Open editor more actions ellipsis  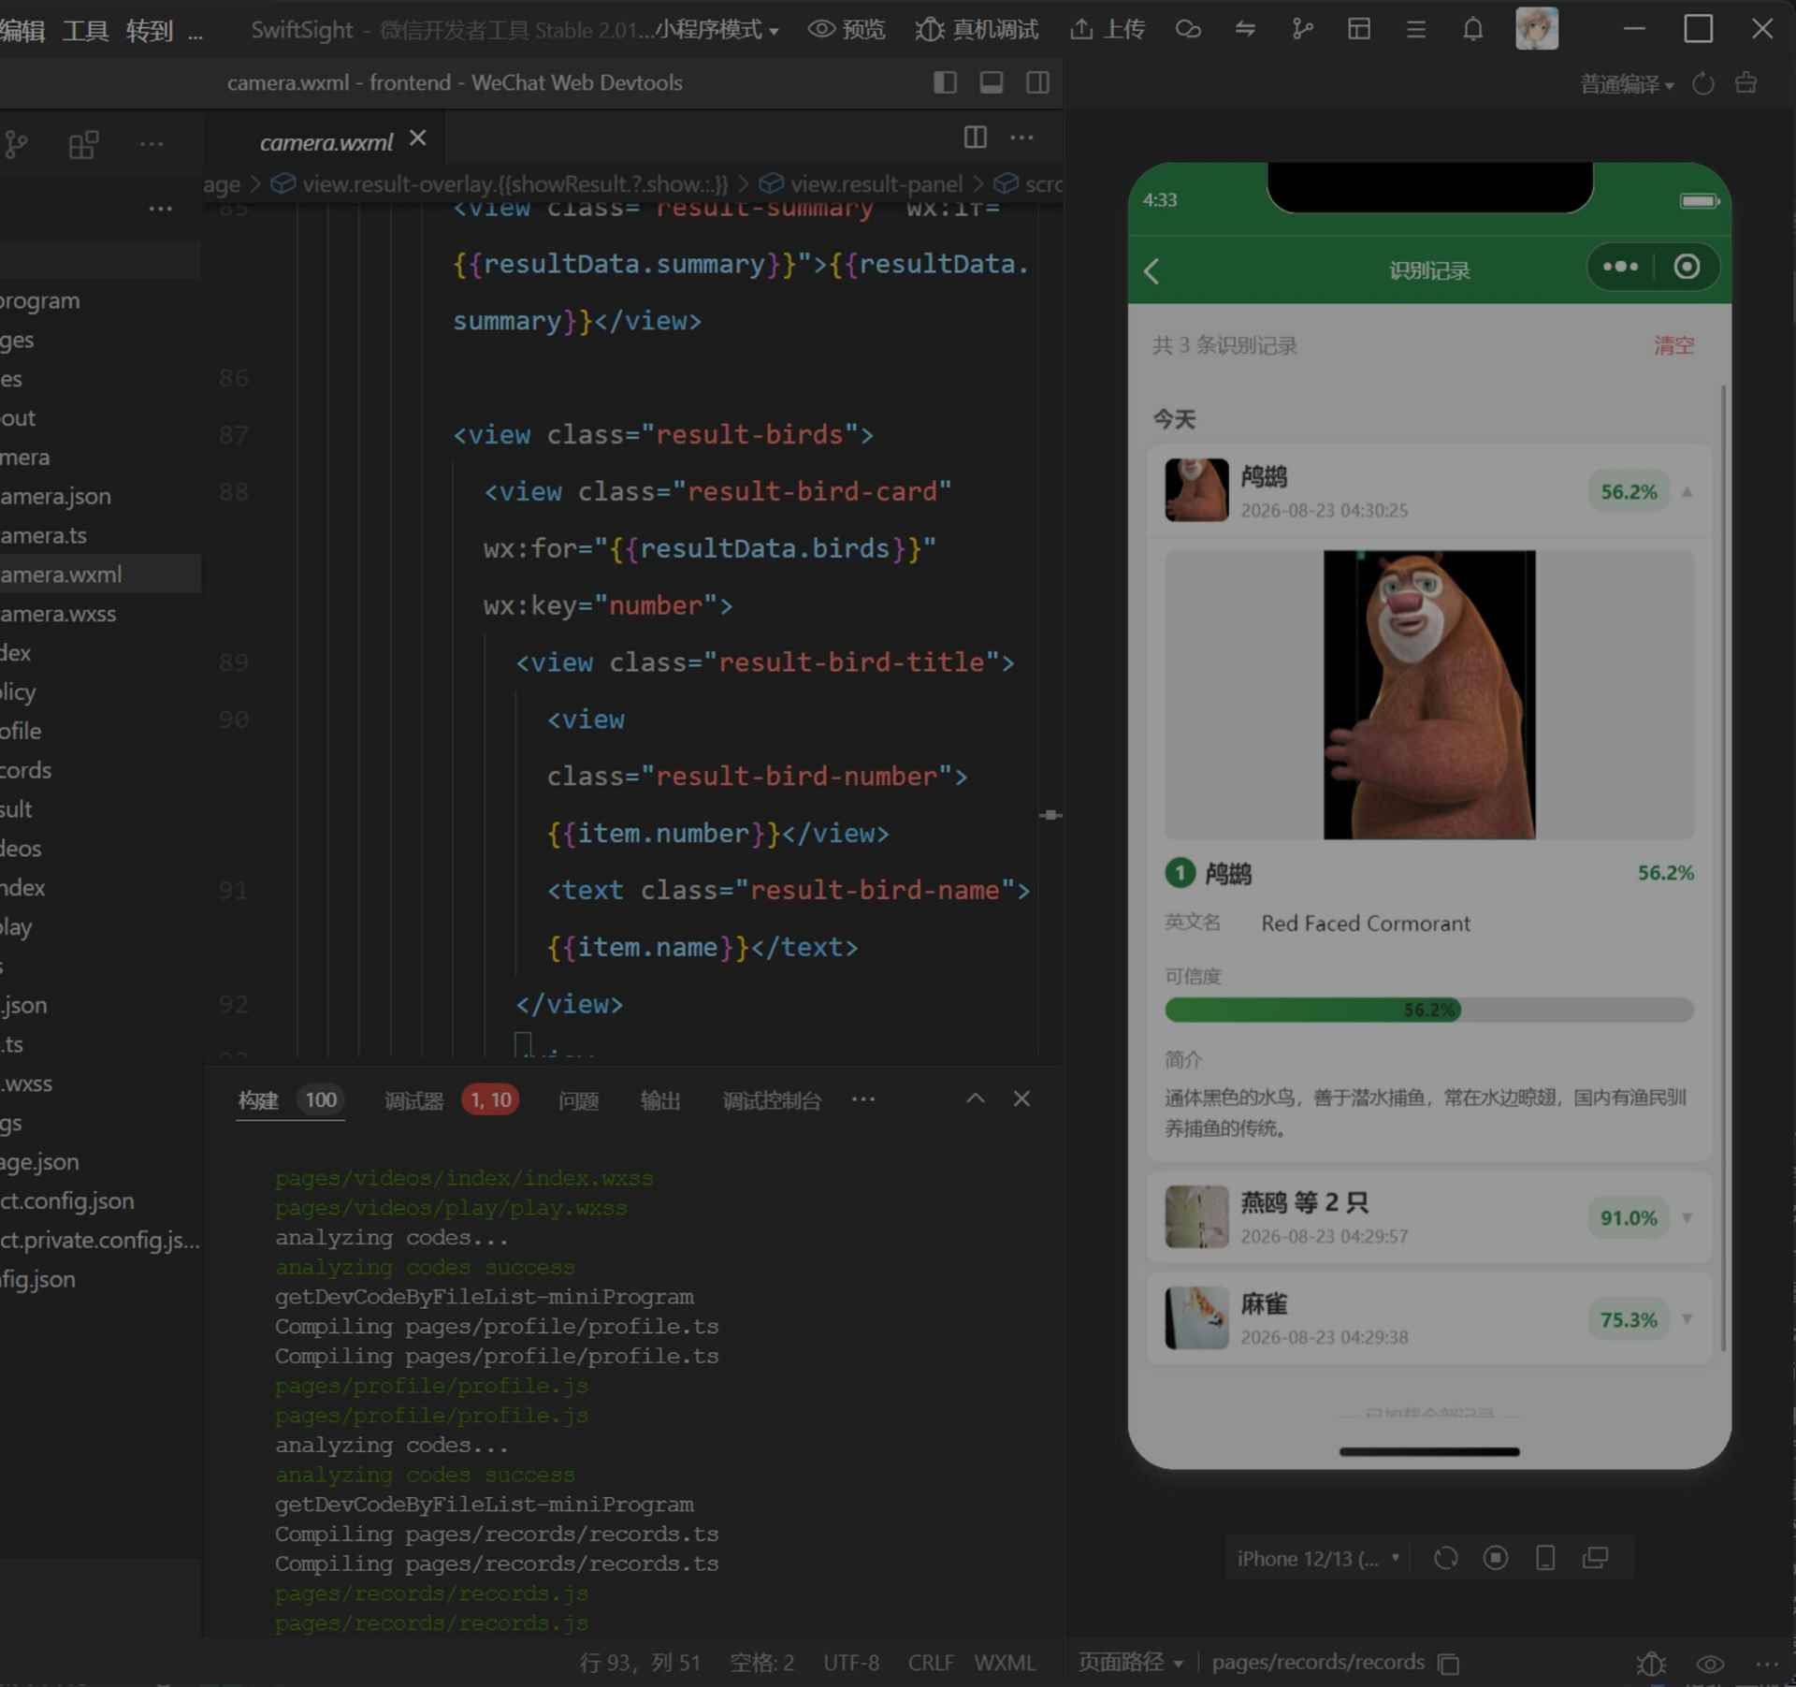coord(1021,138)
